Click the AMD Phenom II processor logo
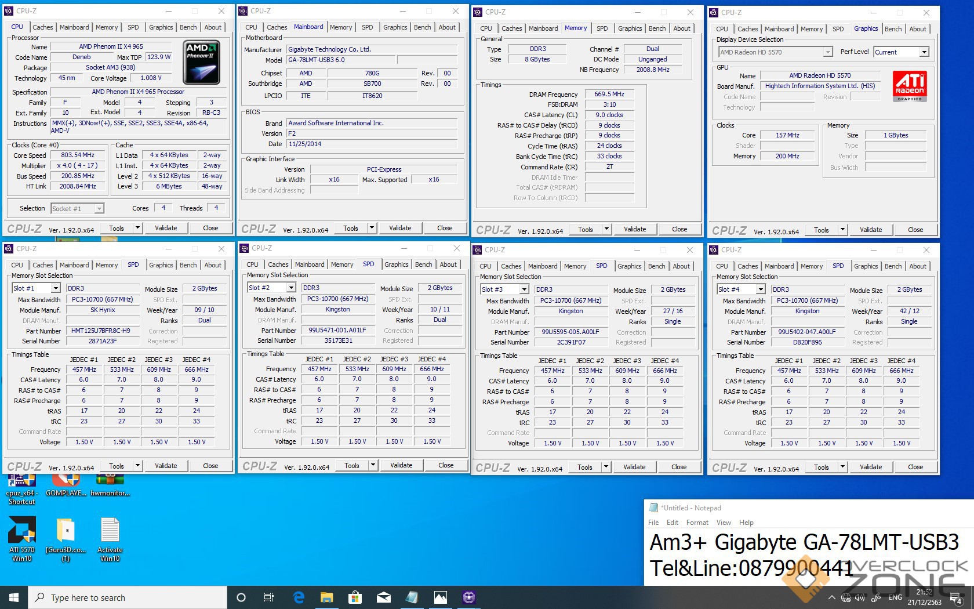 (201, 63)
